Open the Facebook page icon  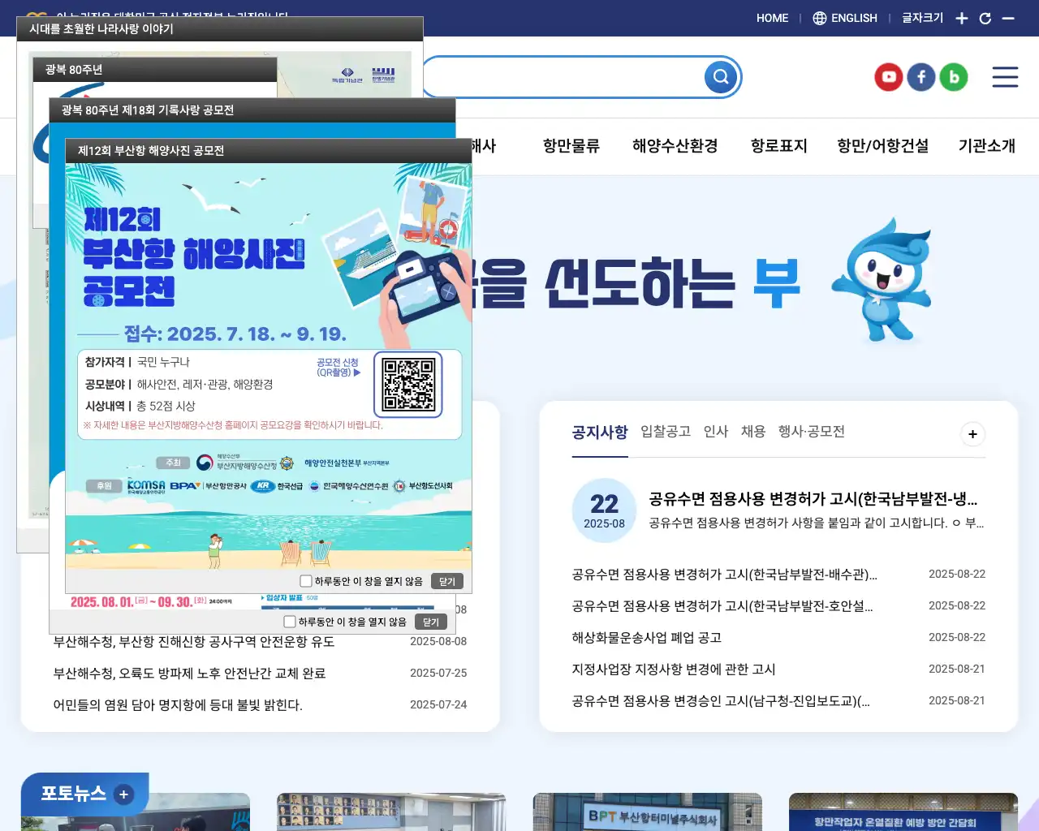(x=921, y=77)
